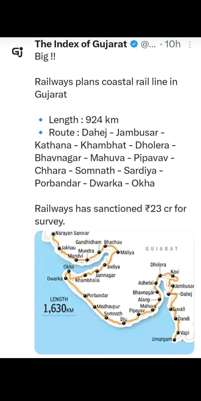
Task: Open the Gujarat coastal rail map image
Action: tap(114, 292)
